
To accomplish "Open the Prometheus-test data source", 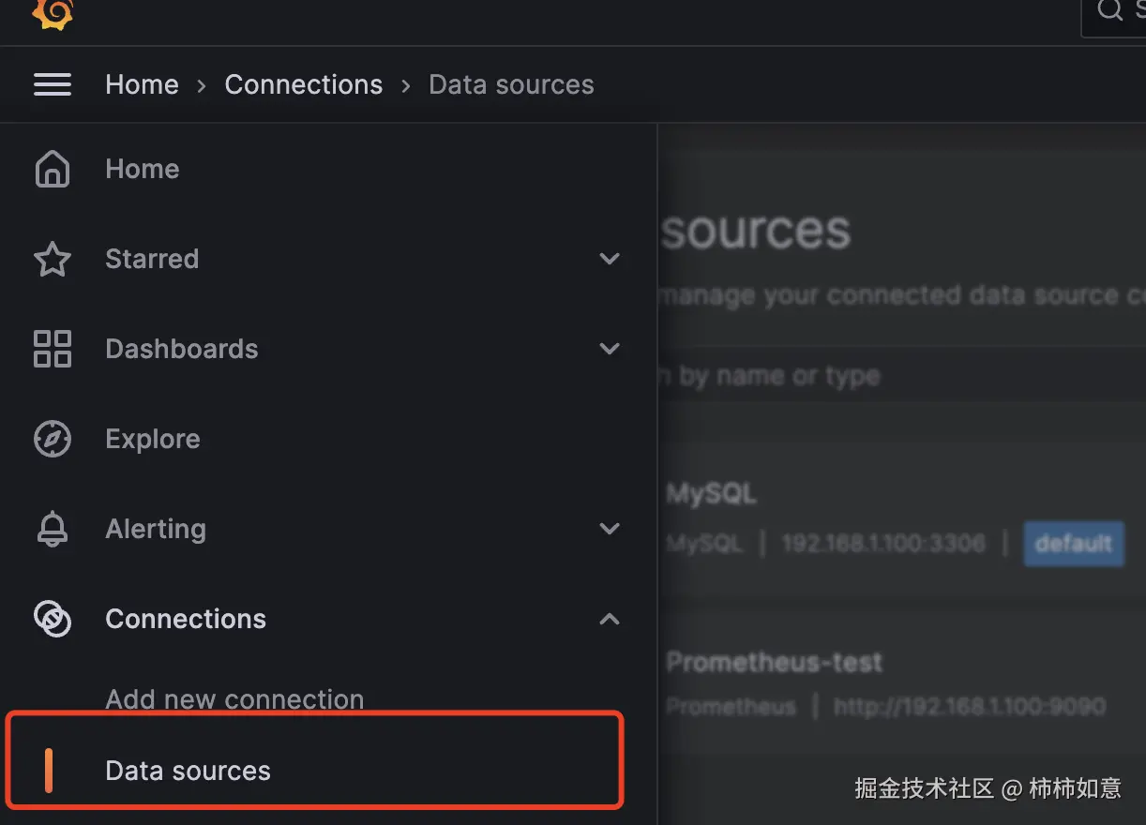I will [x=773, y=662].
